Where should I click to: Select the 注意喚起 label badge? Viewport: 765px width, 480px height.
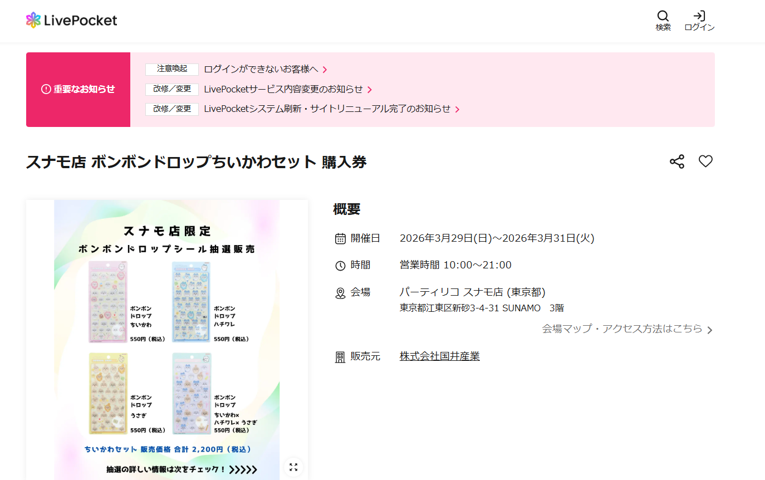(x=172, y=69)
